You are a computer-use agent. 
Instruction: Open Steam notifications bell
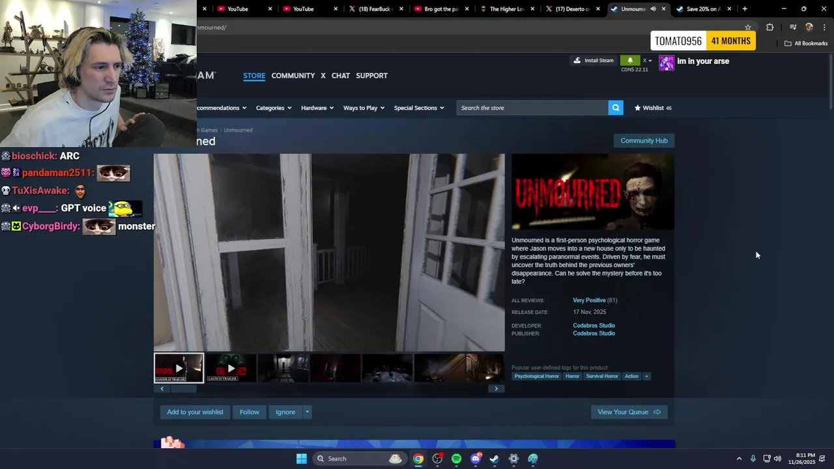(630, 61)
